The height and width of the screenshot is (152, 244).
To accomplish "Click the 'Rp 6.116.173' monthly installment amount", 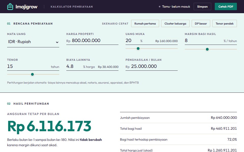I will click(x=49, y=126).
